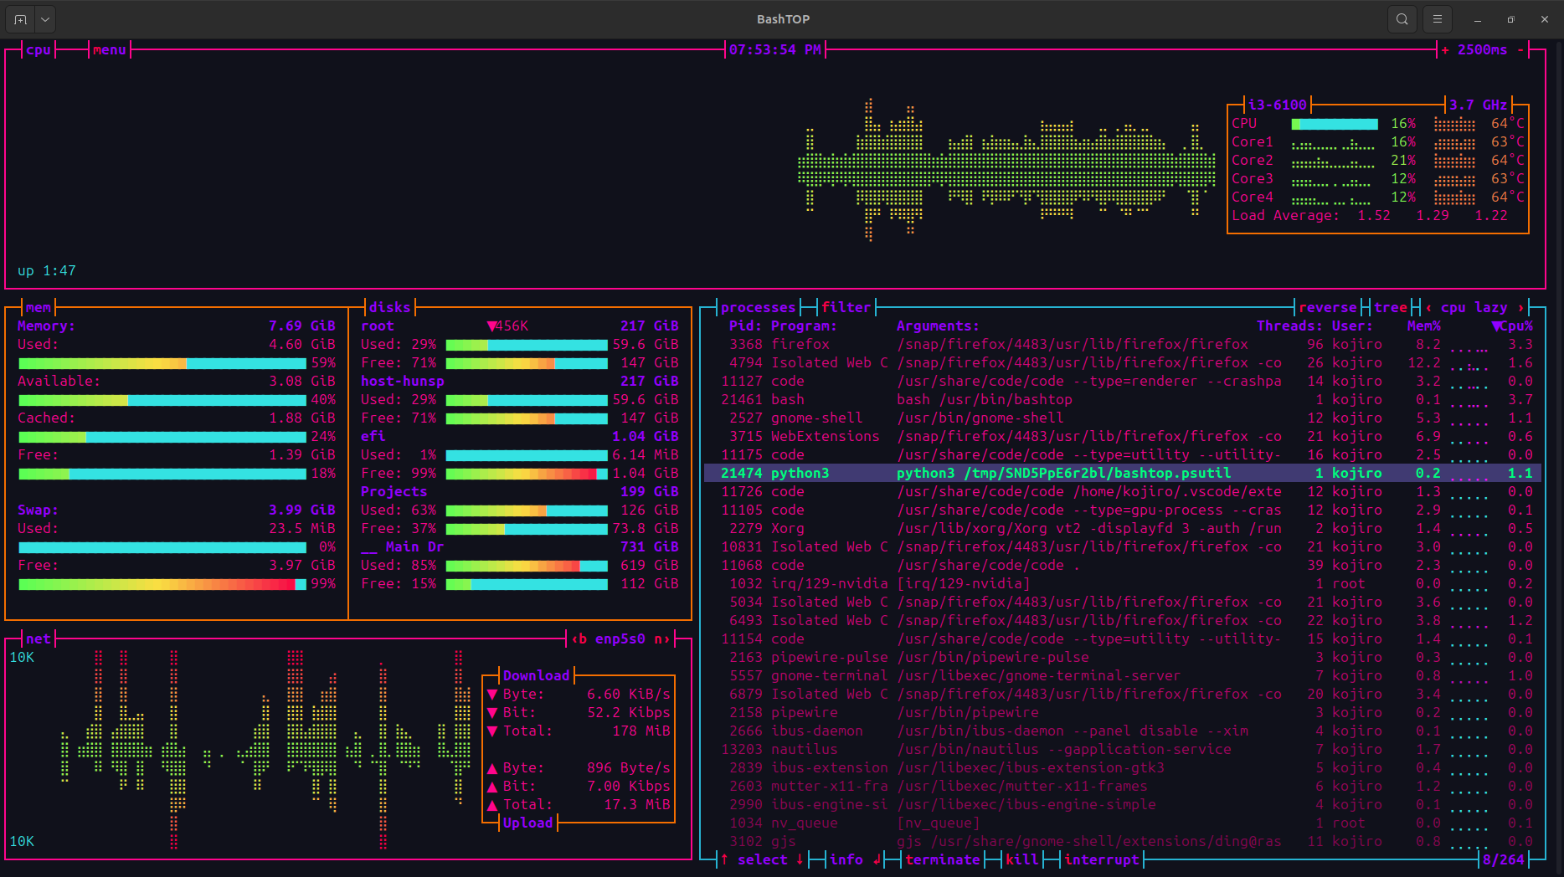Select gnome-shell process 2527
The width and height of the screenshot is (1564, 877).
(1123, 418)
